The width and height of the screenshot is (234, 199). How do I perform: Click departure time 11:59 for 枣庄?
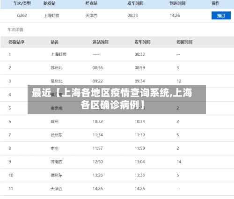[139, 148]
